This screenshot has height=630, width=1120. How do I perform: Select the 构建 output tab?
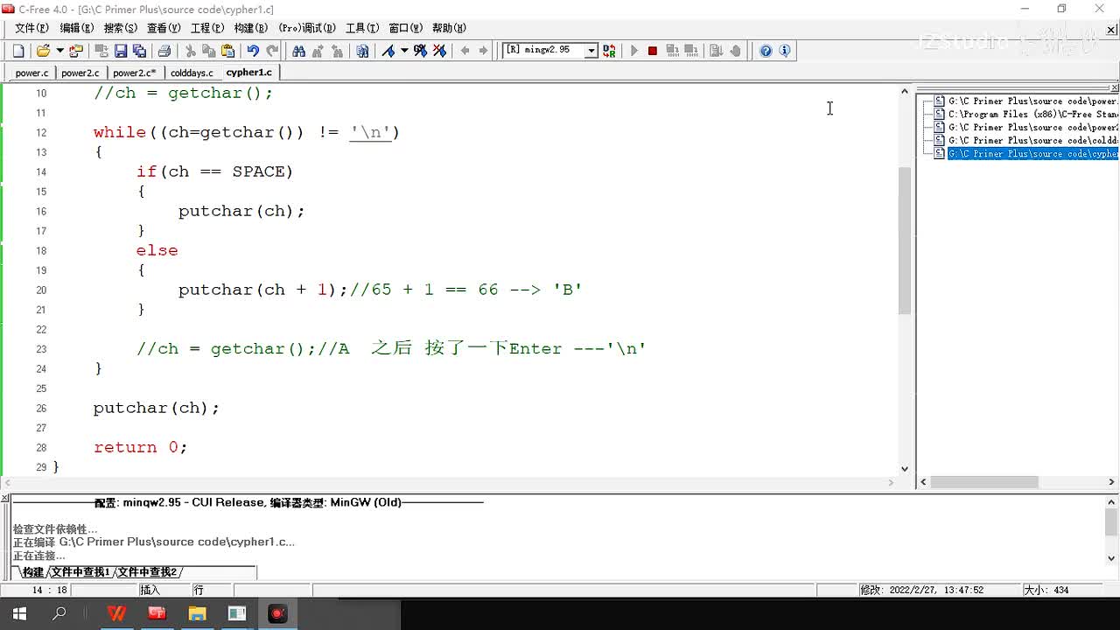click(32, 572)
